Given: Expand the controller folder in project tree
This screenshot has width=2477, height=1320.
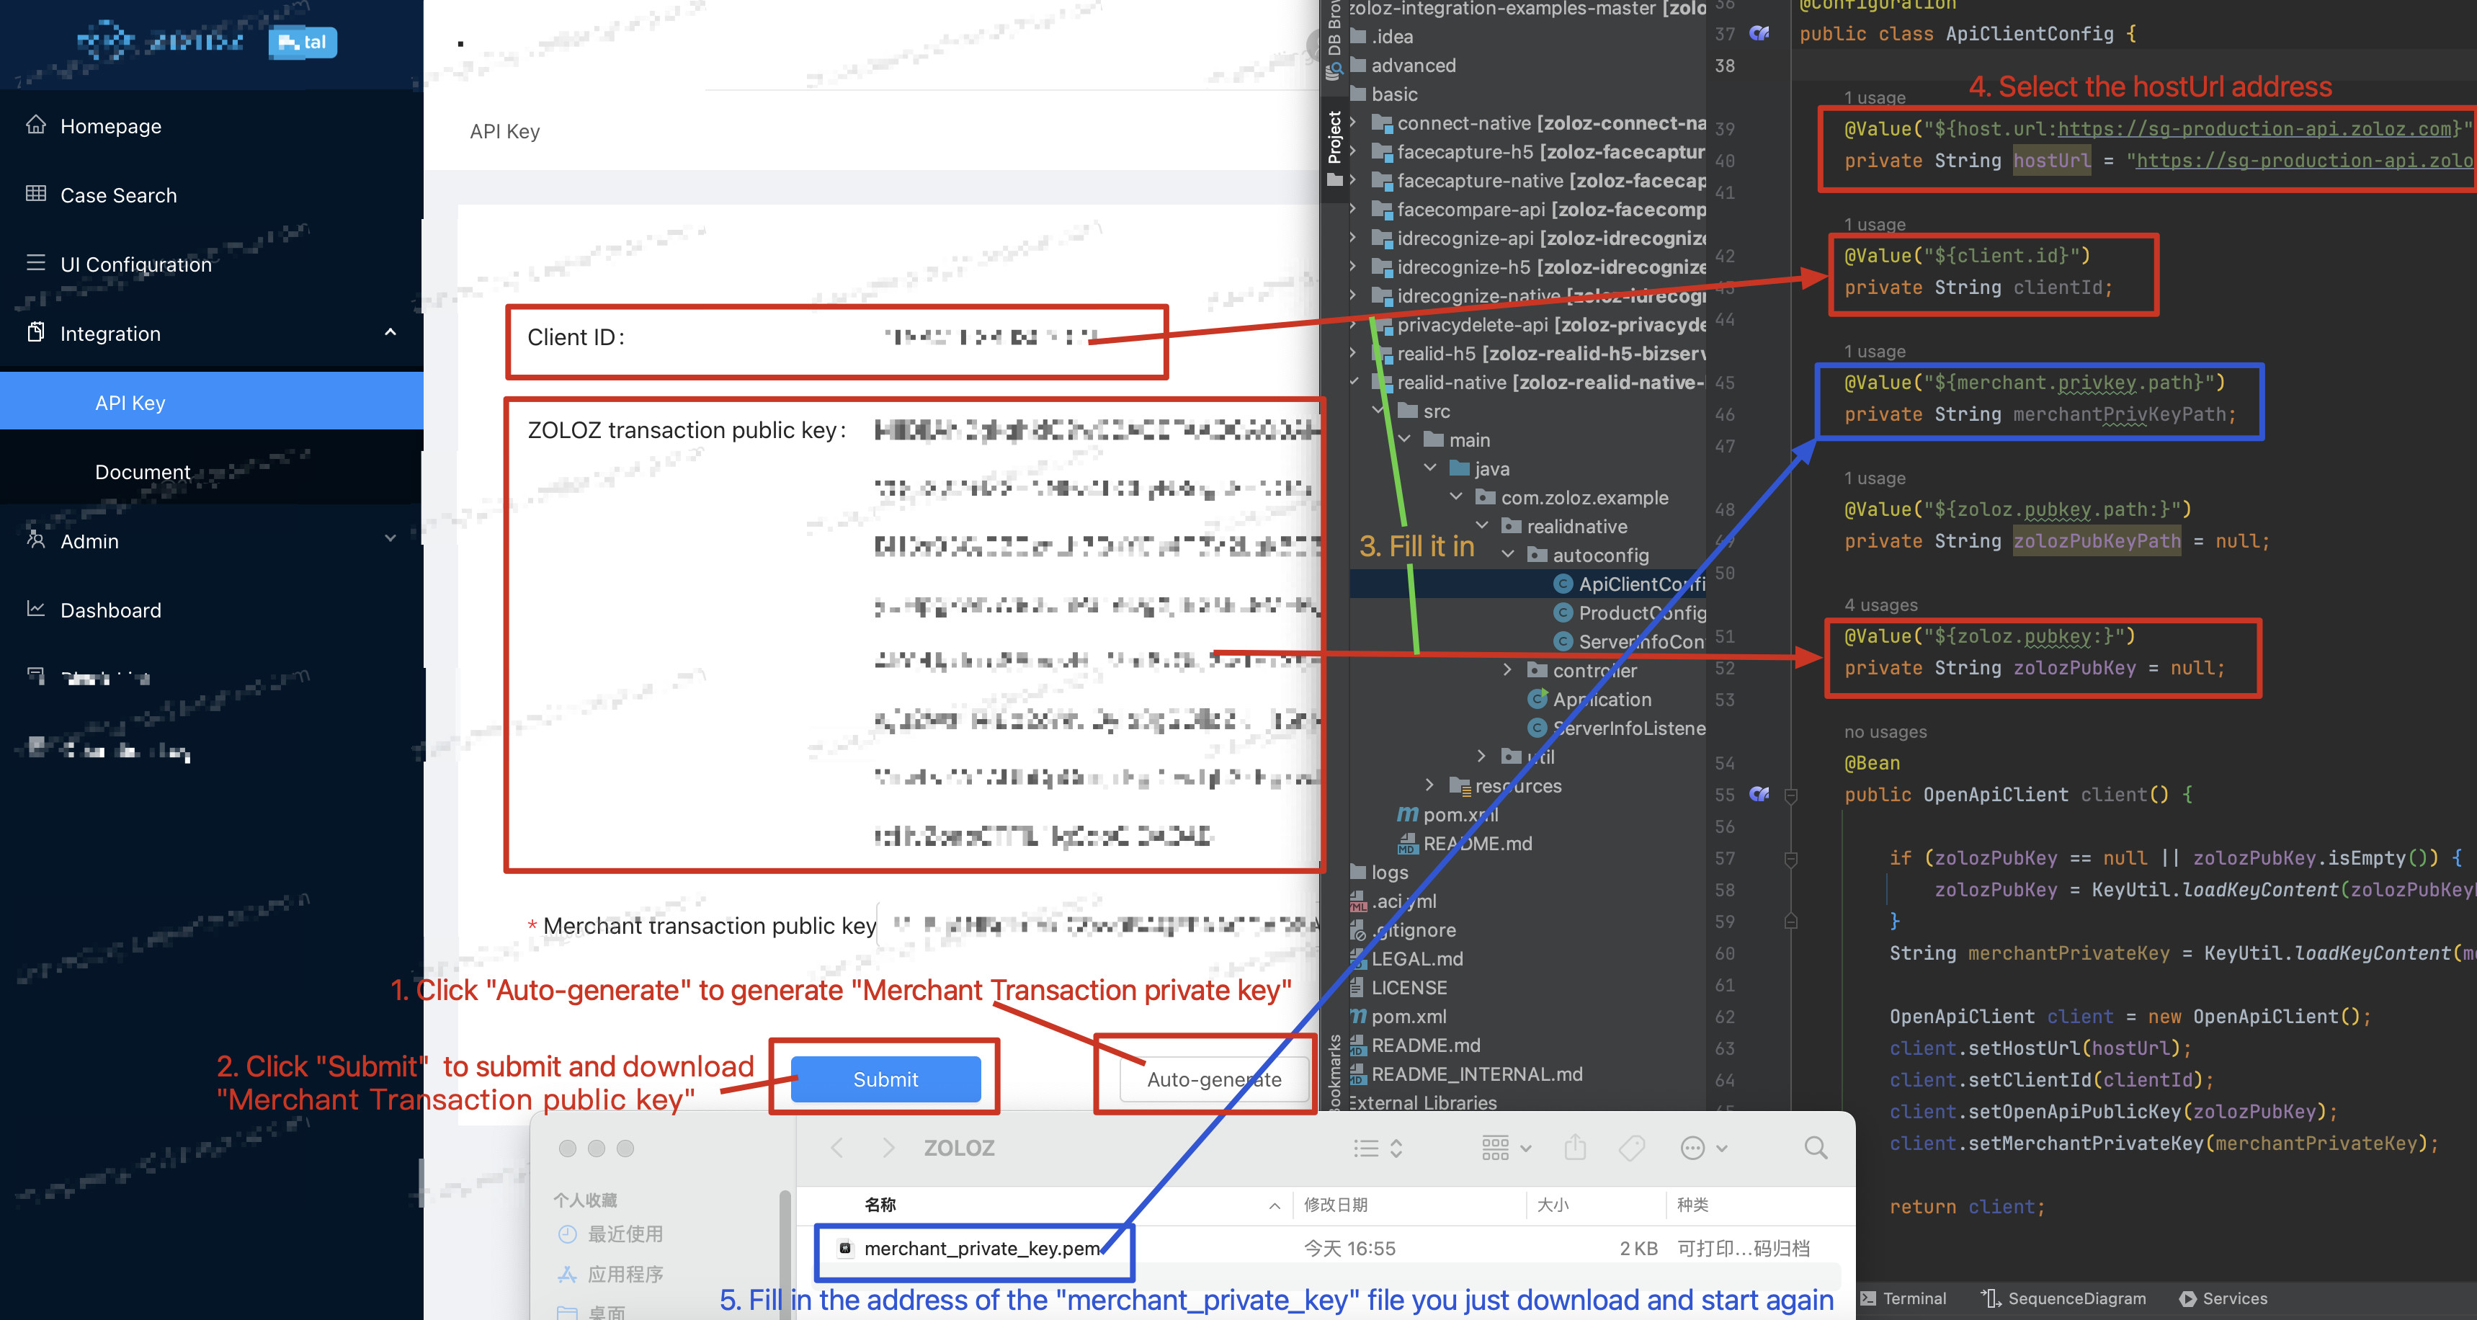Looking at the screenshot, I should coord(1508,670).
